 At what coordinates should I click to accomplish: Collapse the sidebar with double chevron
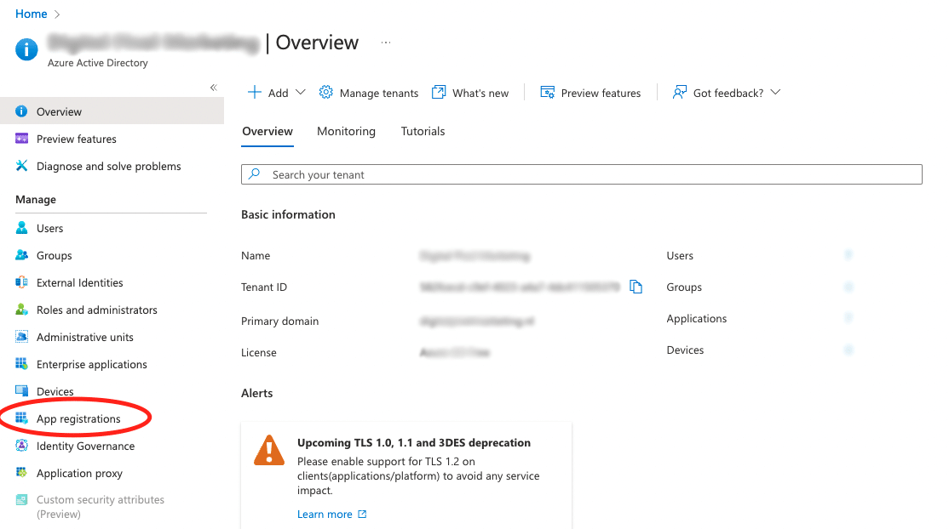214,88
